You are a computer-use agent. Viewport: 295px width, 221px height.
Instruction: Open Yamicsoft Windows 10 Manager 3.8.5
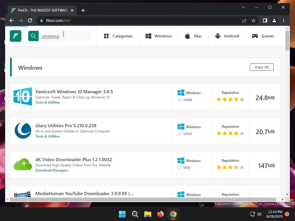pos(74,92)
